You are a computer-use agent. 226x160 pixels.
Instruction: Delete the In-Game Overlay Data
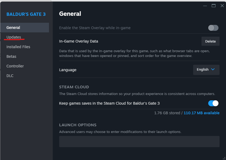[210, 41]
